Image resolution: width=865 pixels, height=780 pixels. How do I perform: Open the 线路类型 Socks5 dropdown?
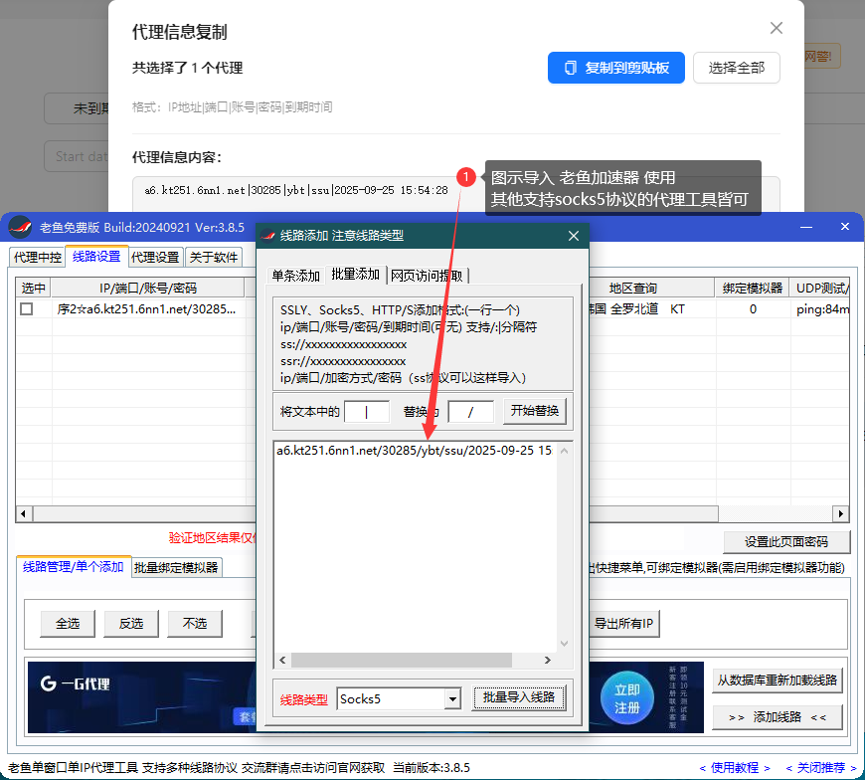(x=452, y=699)
